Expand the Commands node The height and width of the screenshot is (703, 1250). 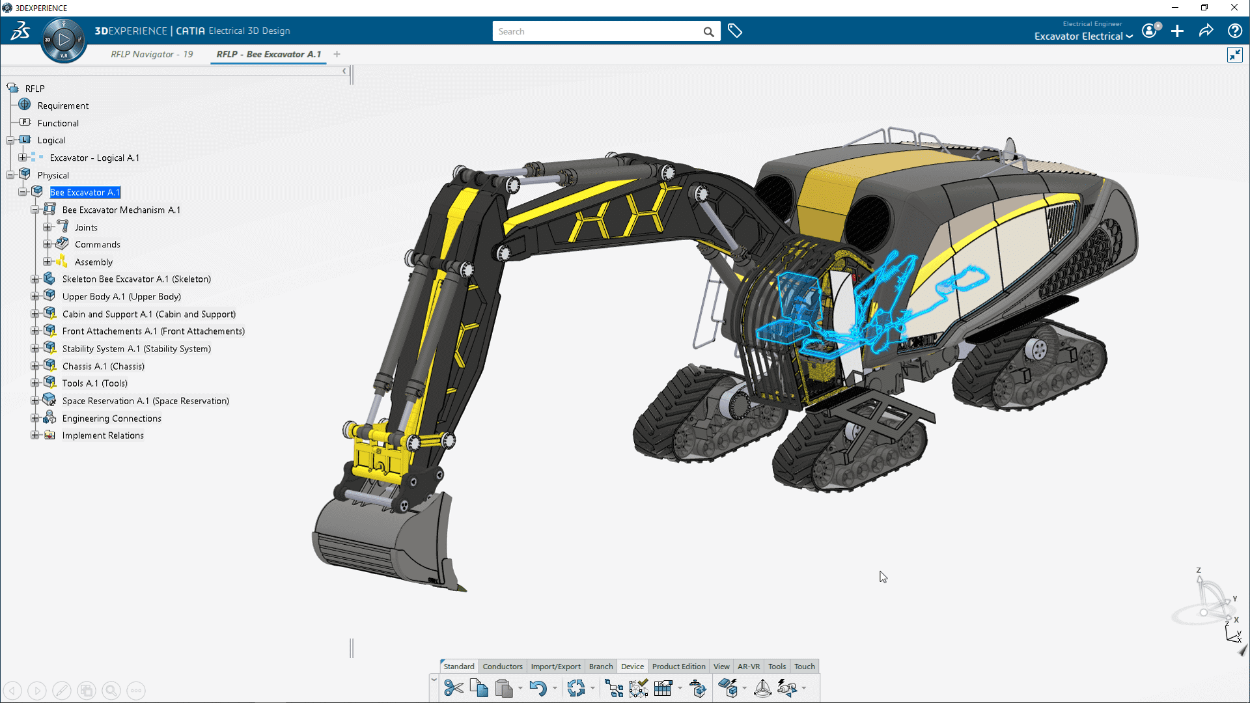pyautogui.click(x=48, y=244)
